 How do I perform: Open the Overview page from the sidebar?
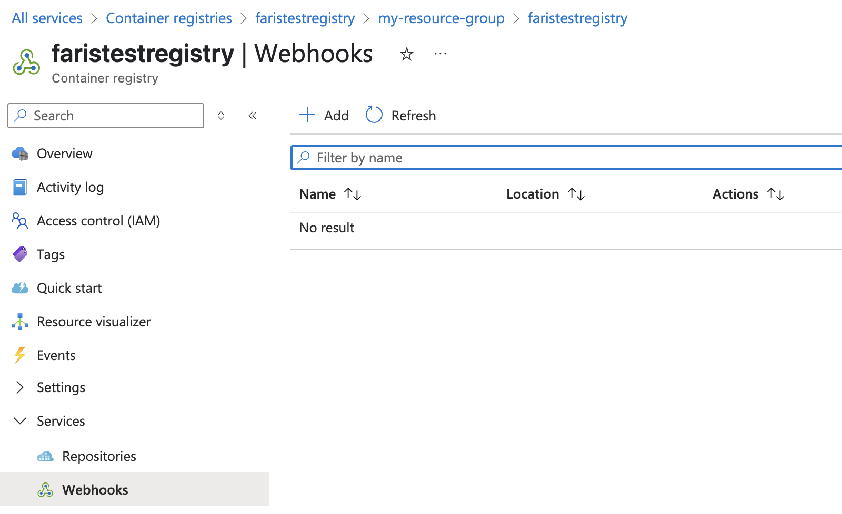pos(64,153)
